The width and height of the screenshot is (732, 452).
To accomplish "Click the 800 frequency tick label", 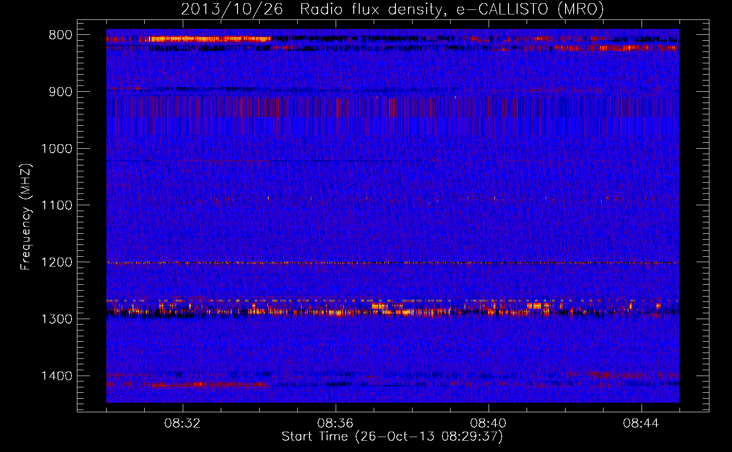I will tap(61, 35).
